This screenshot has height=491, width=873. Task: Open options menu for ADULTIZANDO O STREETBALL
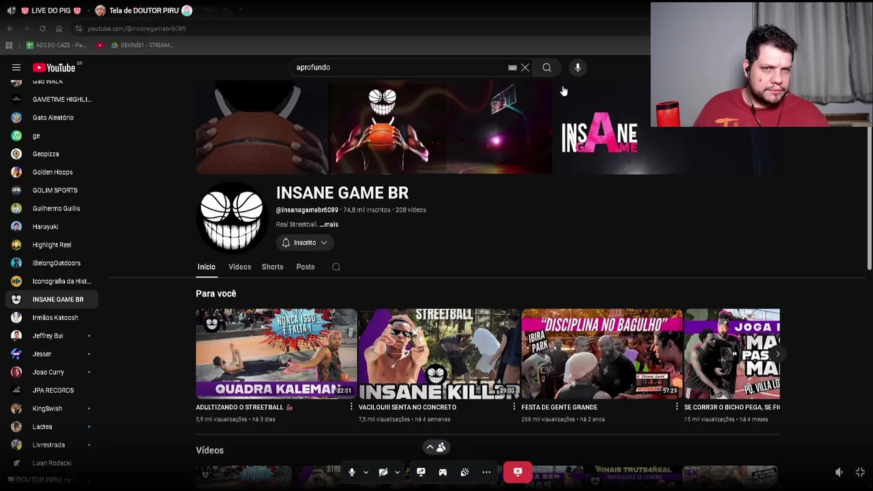click(351, 407)
